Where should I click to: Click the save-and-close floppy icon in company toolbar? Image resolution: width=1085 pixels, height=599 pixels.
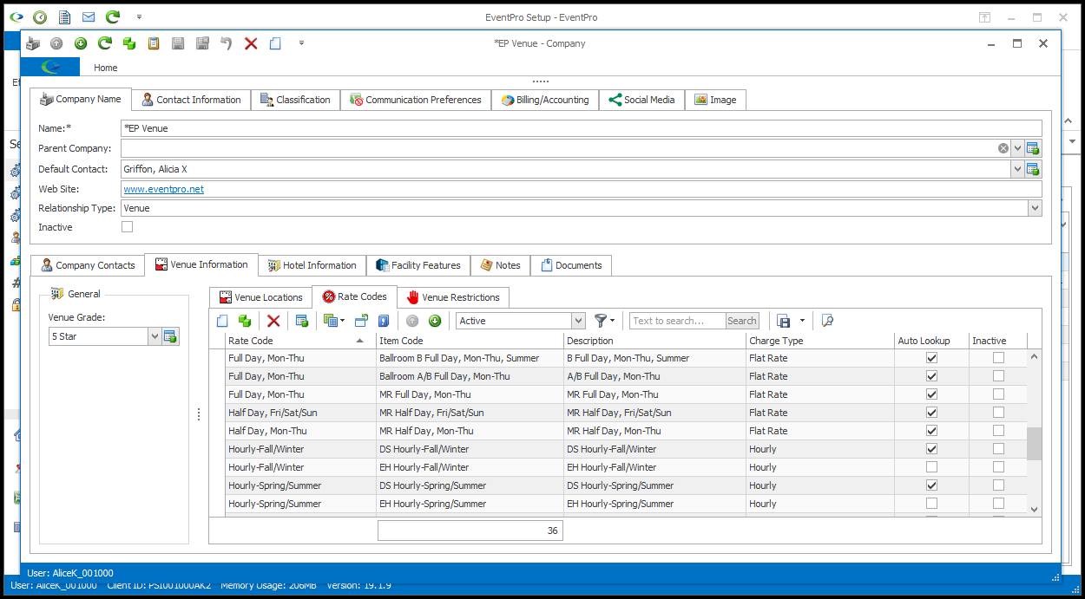click(202, 43)
